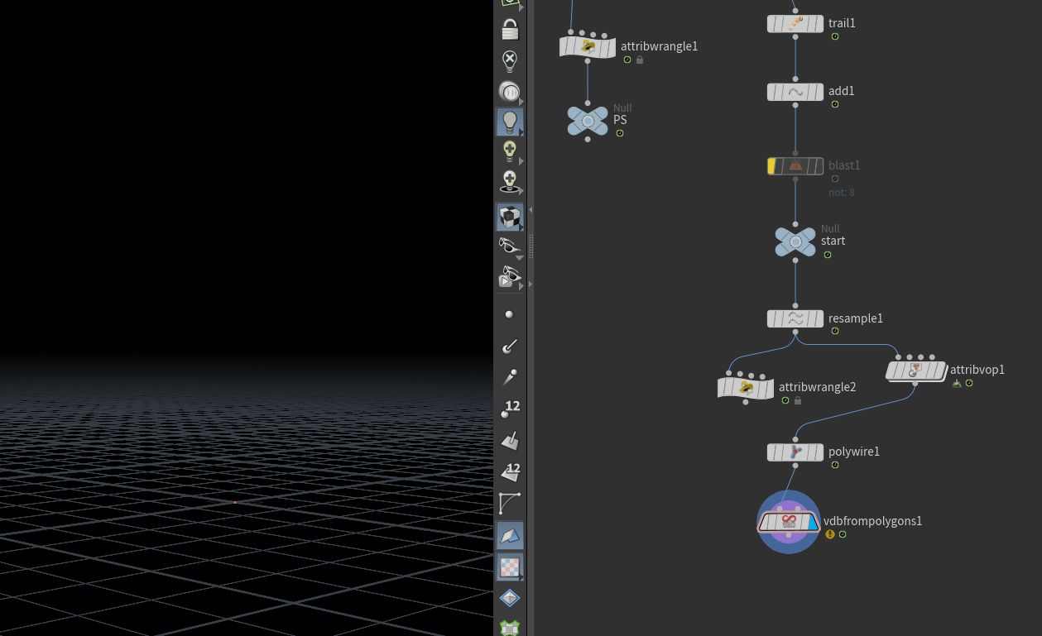Image resolution: width=1042 pixels, height=636 pixels.
Task: Click the 'PS' node name label
Action: tap(620, 120)
